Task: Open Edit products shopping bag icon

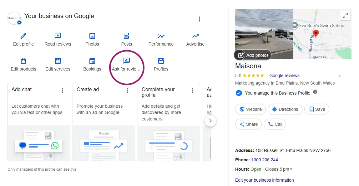Action: coord(23,61)
